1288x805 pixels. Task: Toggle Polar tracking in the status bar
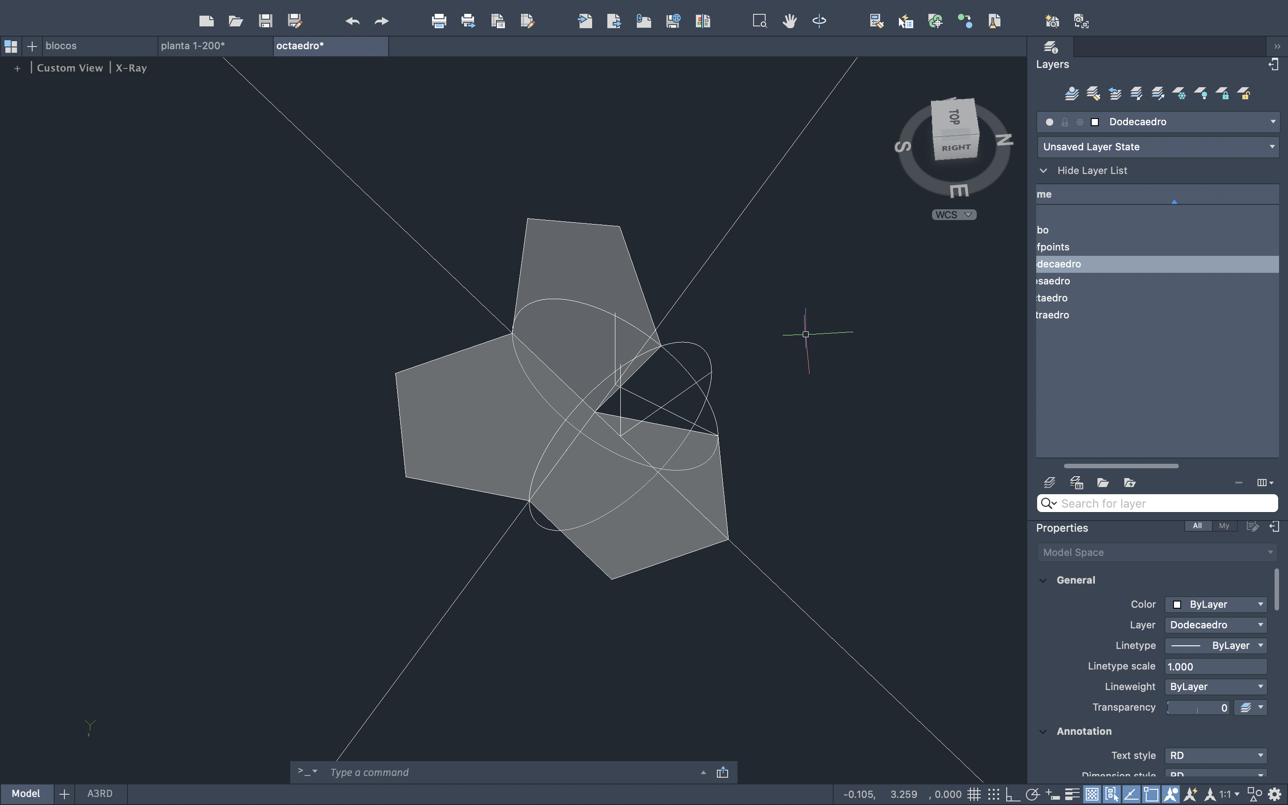[1033, 794]
